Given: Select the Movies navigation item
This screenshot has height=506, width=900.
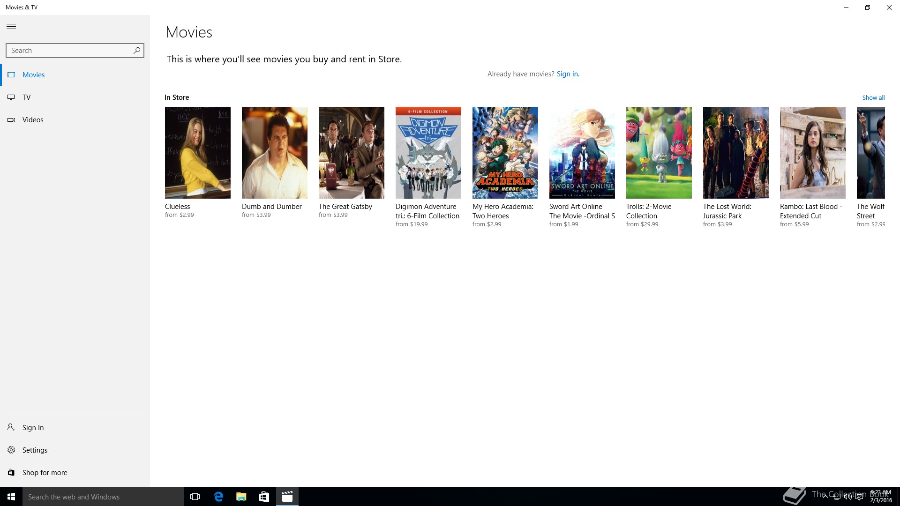Looking at the screenshot, I should click(x=75, y=74).
